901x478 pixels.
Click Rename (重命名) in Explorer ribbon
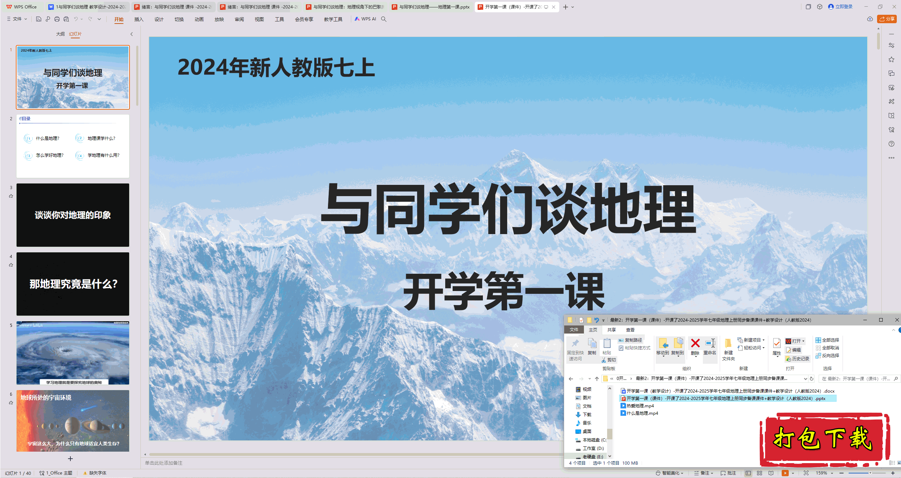pos(710,347)
